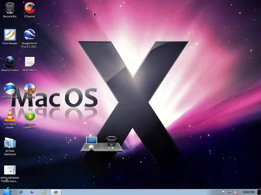This screenshot has width=261, height=195.
Task: Open the 10:55 PM clock
Action: click(x=249, y=192)
